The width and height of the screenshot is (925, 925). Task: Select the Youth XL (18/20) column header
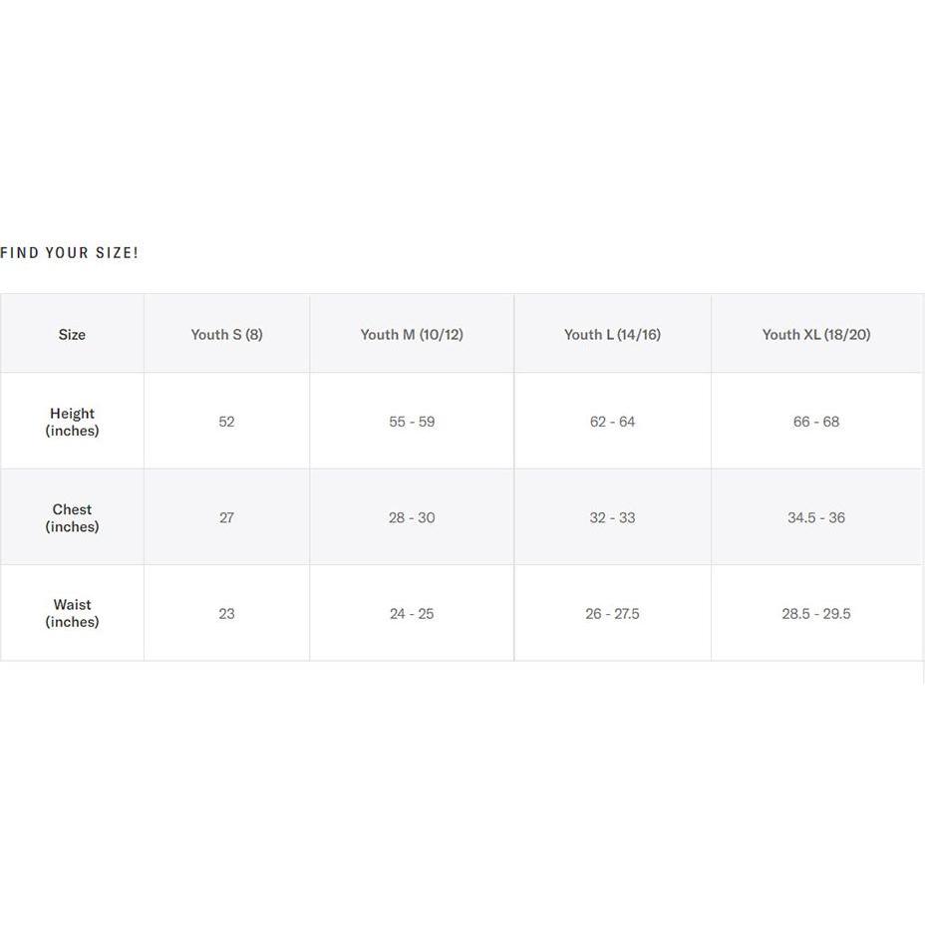click(x=816, y=334)
